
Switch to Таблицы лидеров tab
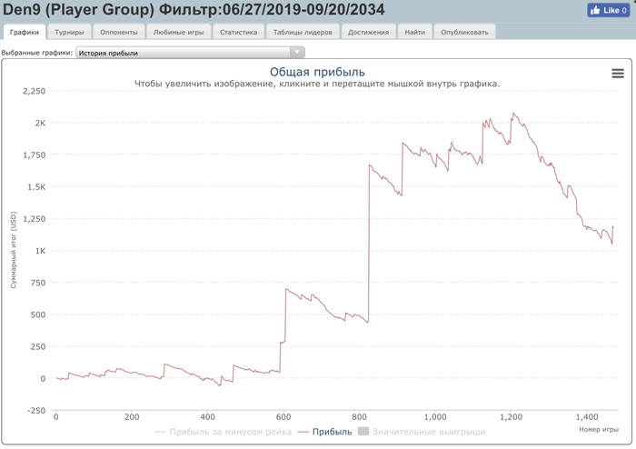[303, 32]
